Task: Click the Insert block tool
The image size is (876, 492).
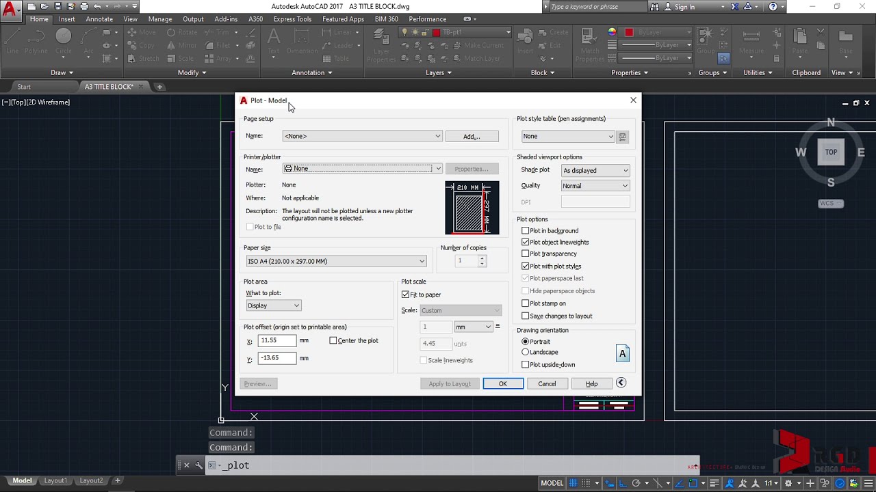Action: [525, 42]
